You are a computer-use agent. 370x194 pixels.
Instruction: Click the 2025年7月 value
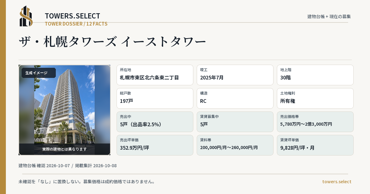212,78
